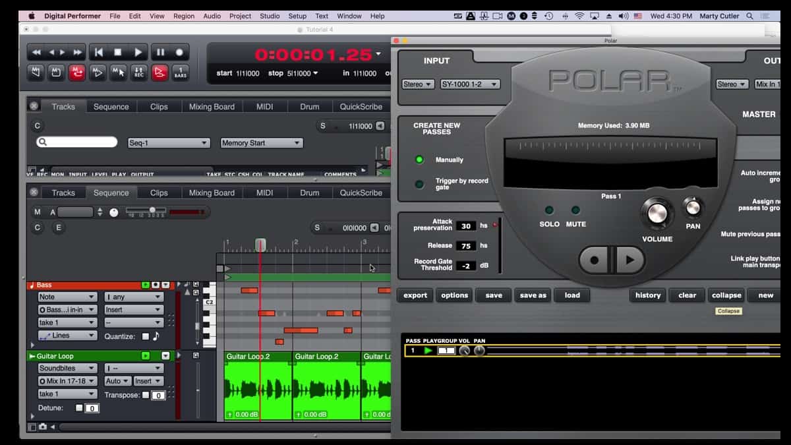Click the E button in Sequence editor
Viewport: 791px width, 445px height.
tap(58, 227)
